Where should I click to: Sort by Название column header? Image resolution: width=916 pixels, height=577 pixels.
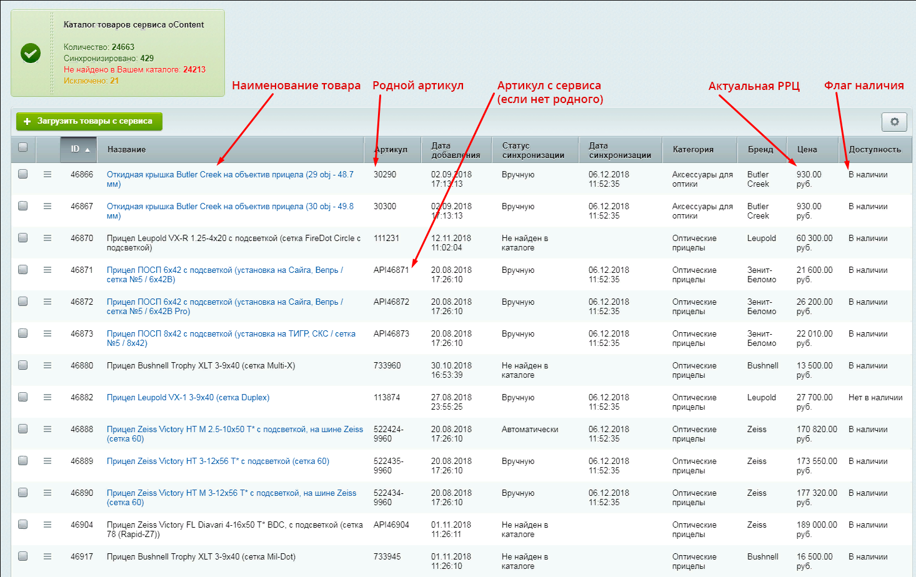231,149
